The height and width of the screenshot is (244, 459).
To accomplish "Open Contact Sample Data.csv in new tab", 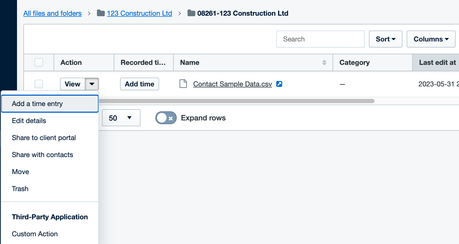I will point(279,84).
